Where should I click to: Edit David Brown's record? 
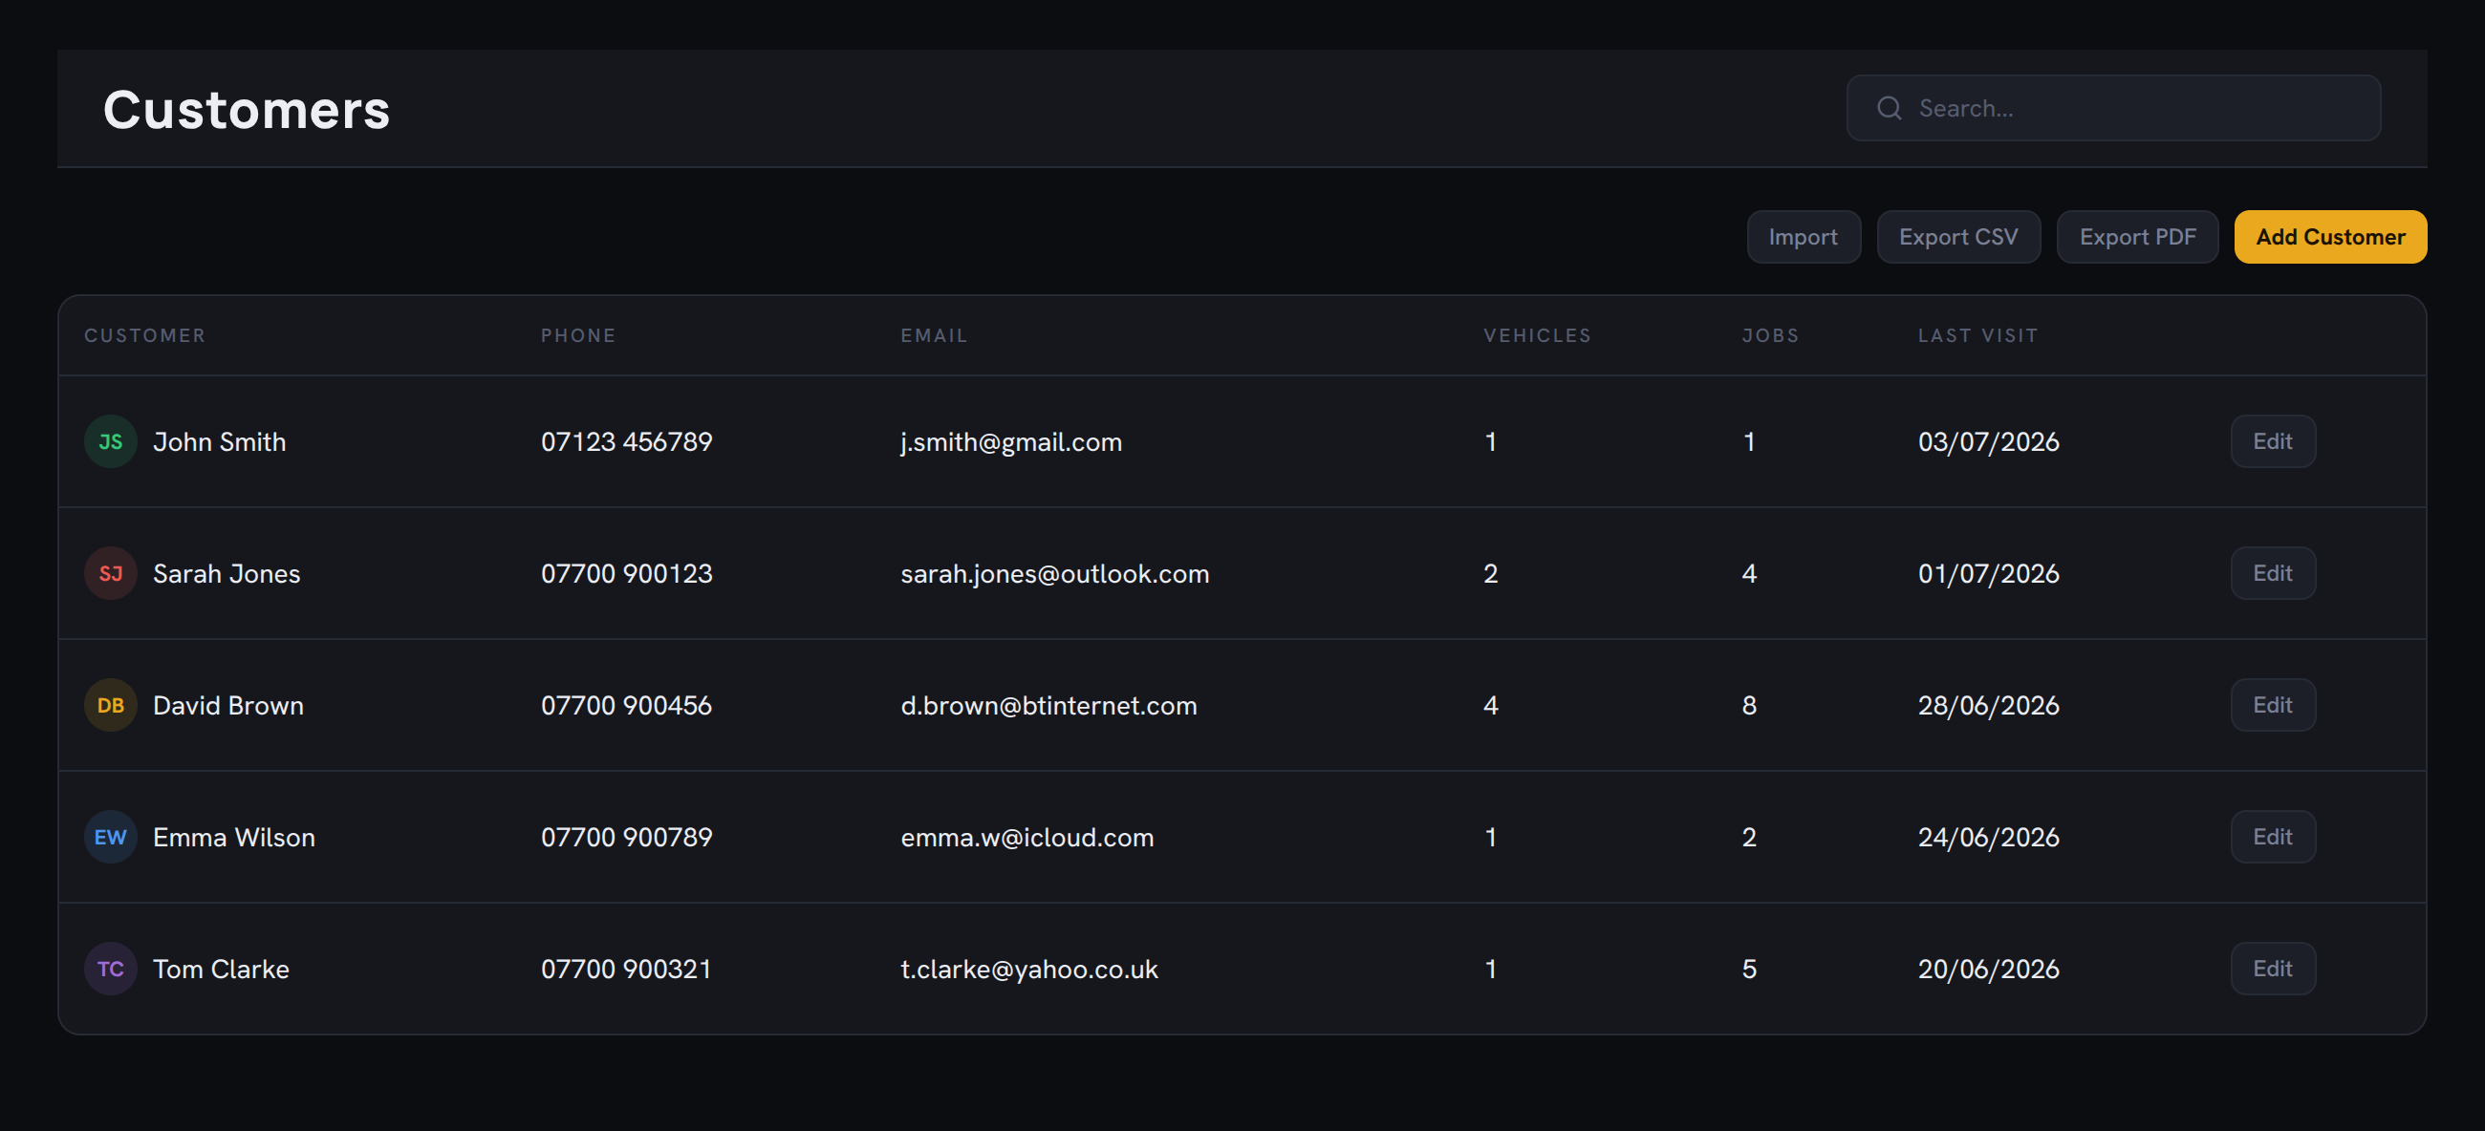(2272, 705)
